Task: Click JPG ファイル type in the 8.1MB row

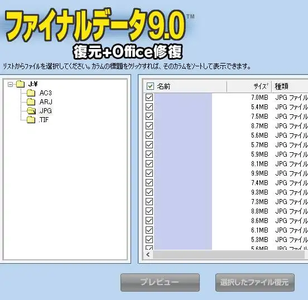Action: pyautogui.click(x=291, y=164)
